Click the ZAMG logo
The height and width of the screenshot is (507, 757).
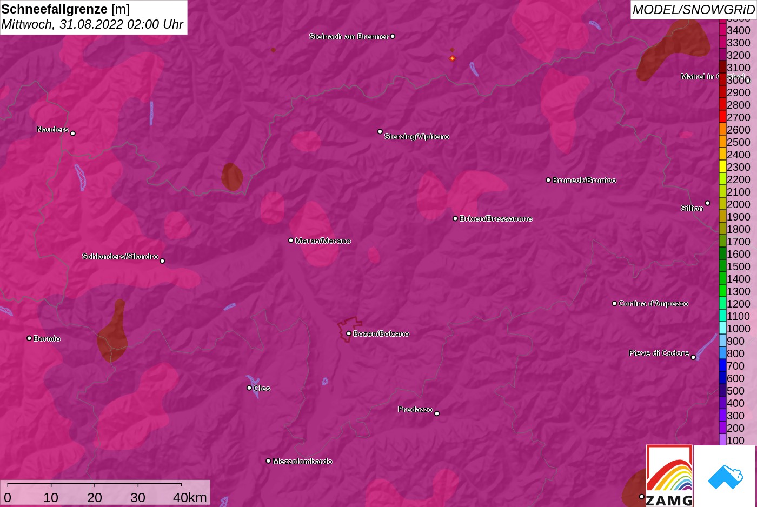(x=669, y=476)
